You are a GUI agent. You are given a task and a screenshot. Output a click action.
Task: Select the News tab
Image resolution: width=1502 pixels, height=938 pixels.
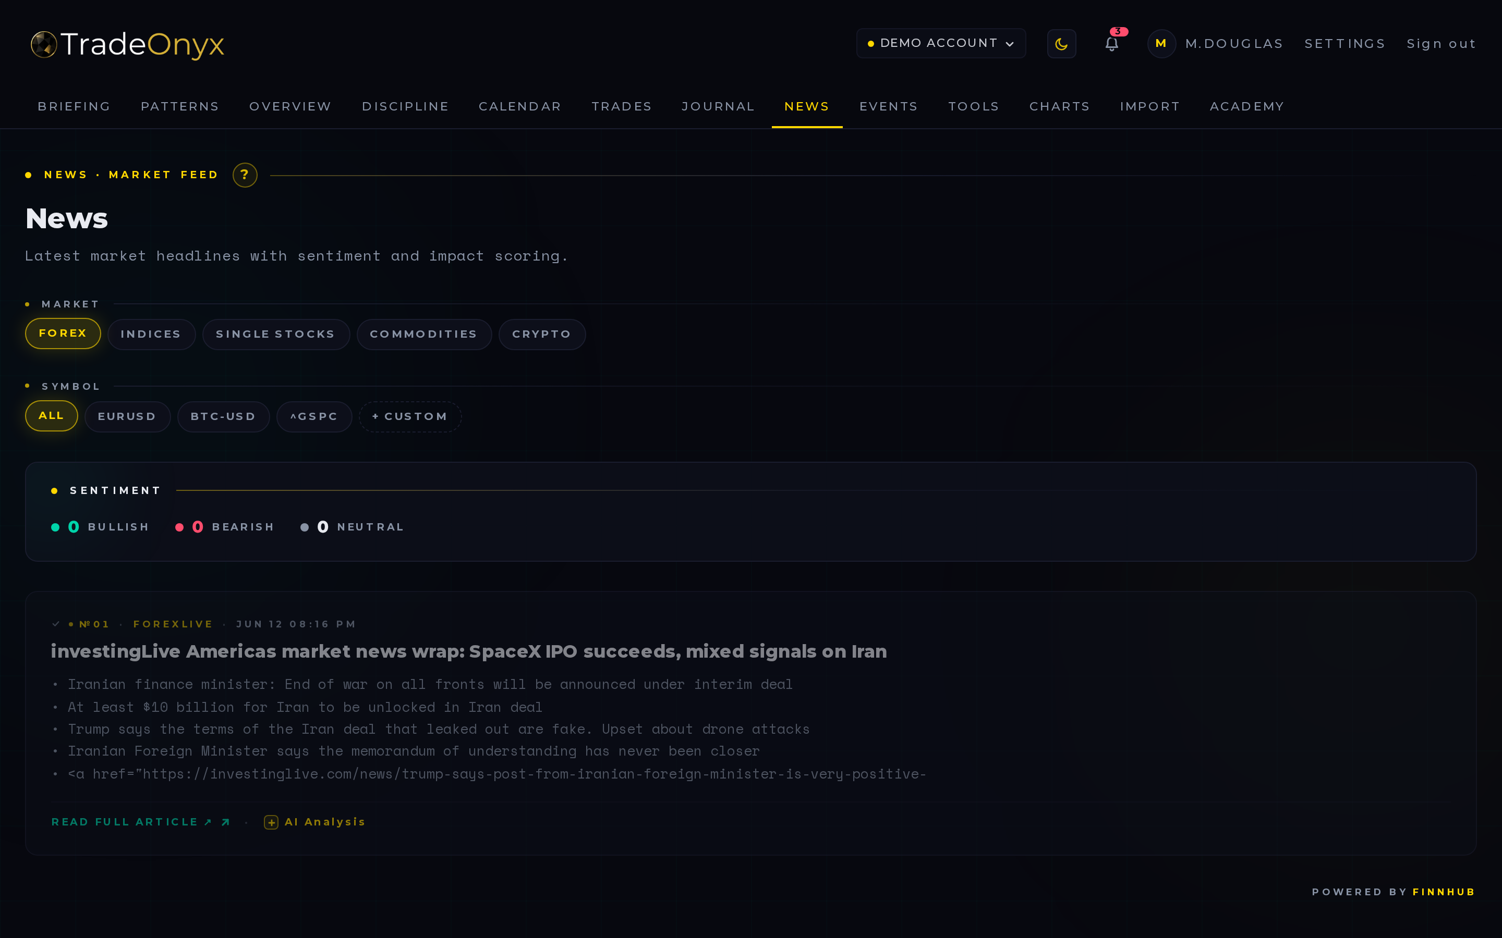point(807,106)
